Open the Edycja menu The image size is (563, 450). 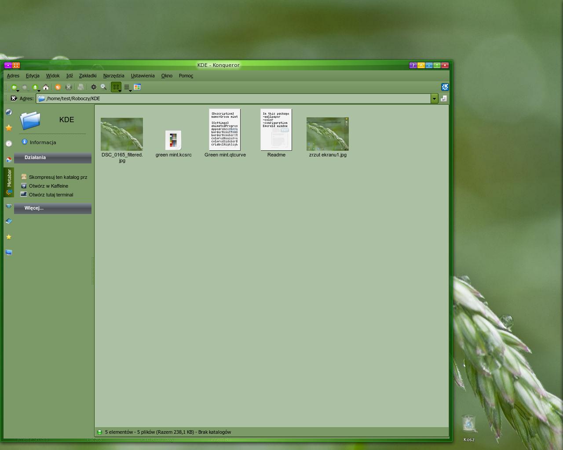click(x=33, y=76)
